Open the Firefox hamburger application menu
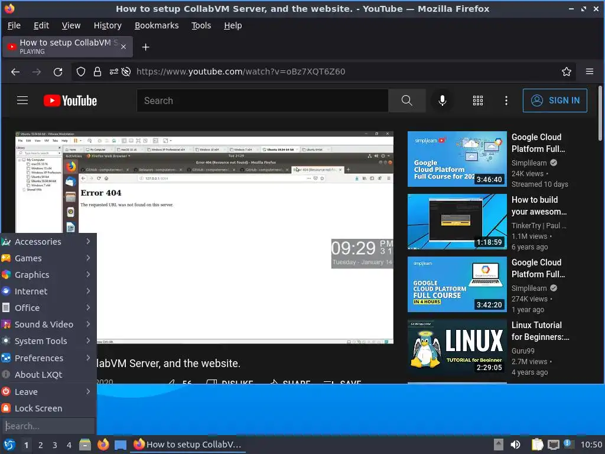This screenshot has height=454, width=605. point(590,72)
